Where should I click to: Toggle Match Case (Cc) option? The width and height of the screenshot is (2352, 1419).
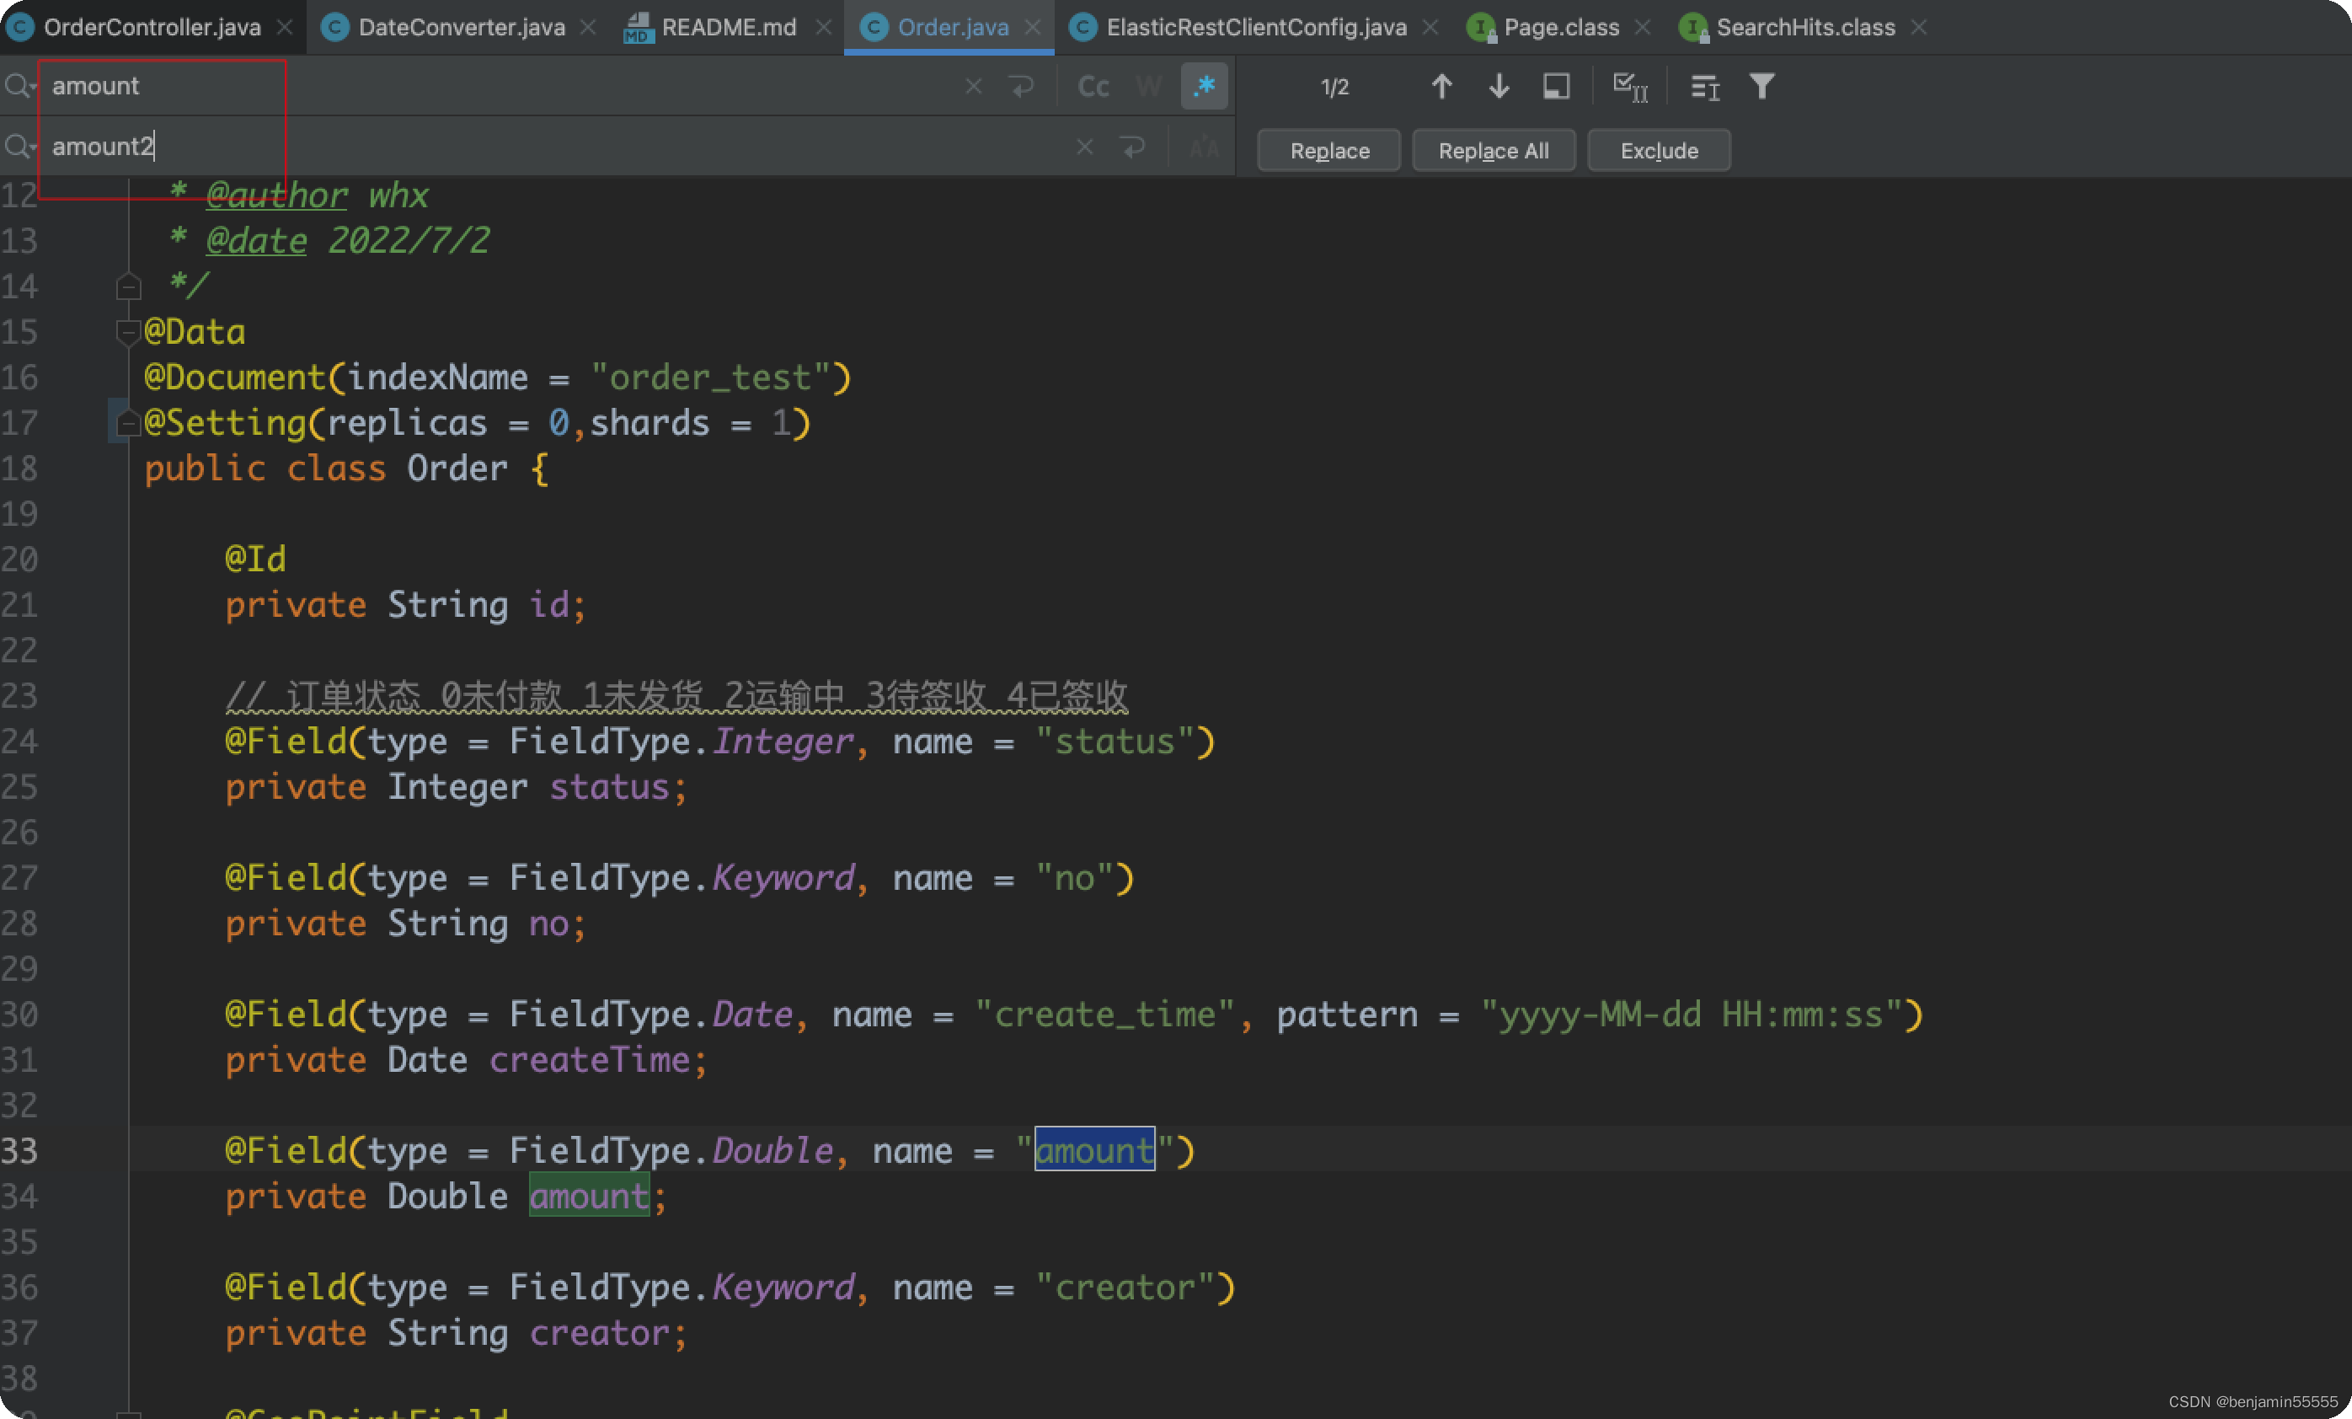coord(1093,87)
